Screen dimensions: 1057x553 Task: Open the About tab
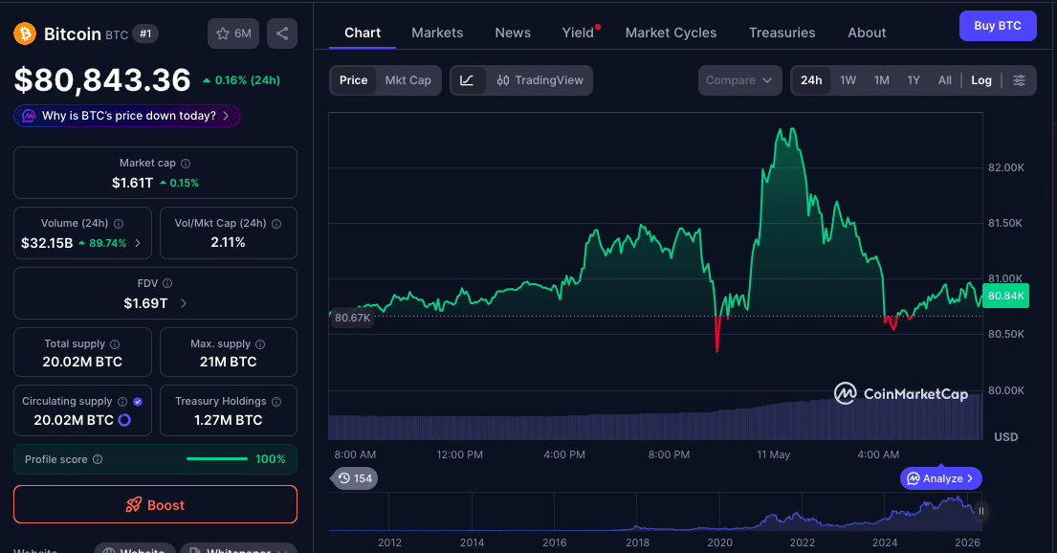867,33
